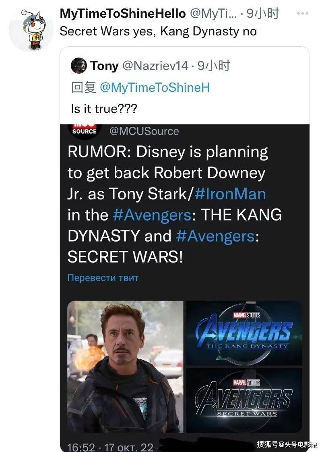Open the Tony Stark photo thumbnail
Viewport: 324px width, 452px height.
point(126,366)
